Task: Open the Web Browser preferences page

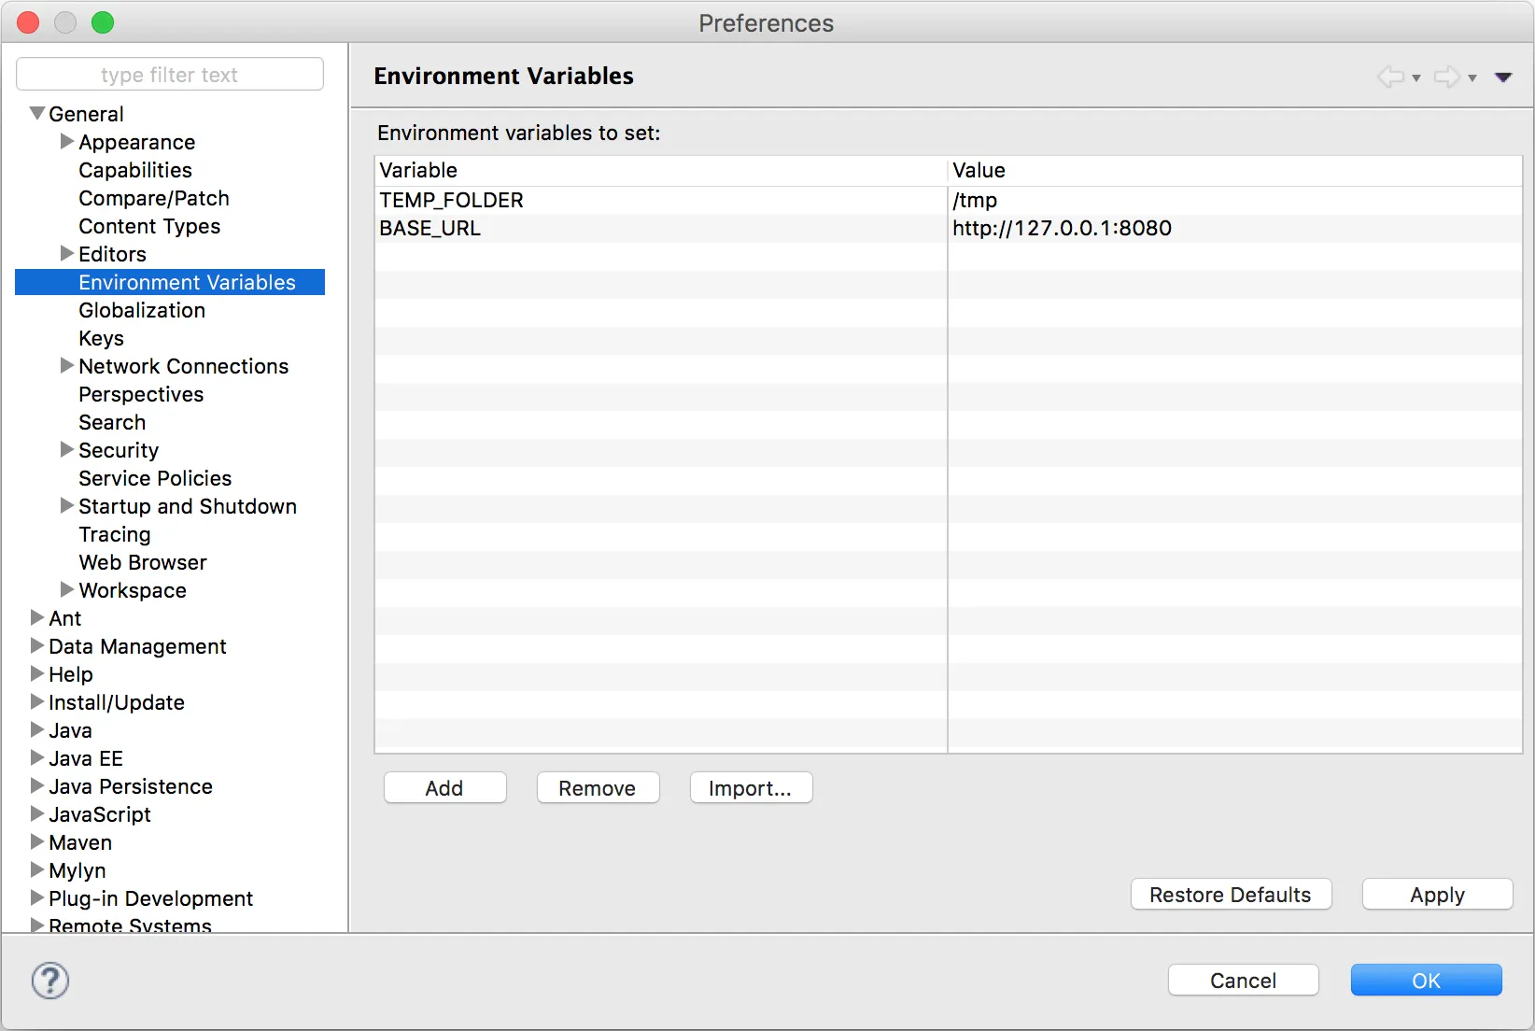Action: tap(143, 562)
